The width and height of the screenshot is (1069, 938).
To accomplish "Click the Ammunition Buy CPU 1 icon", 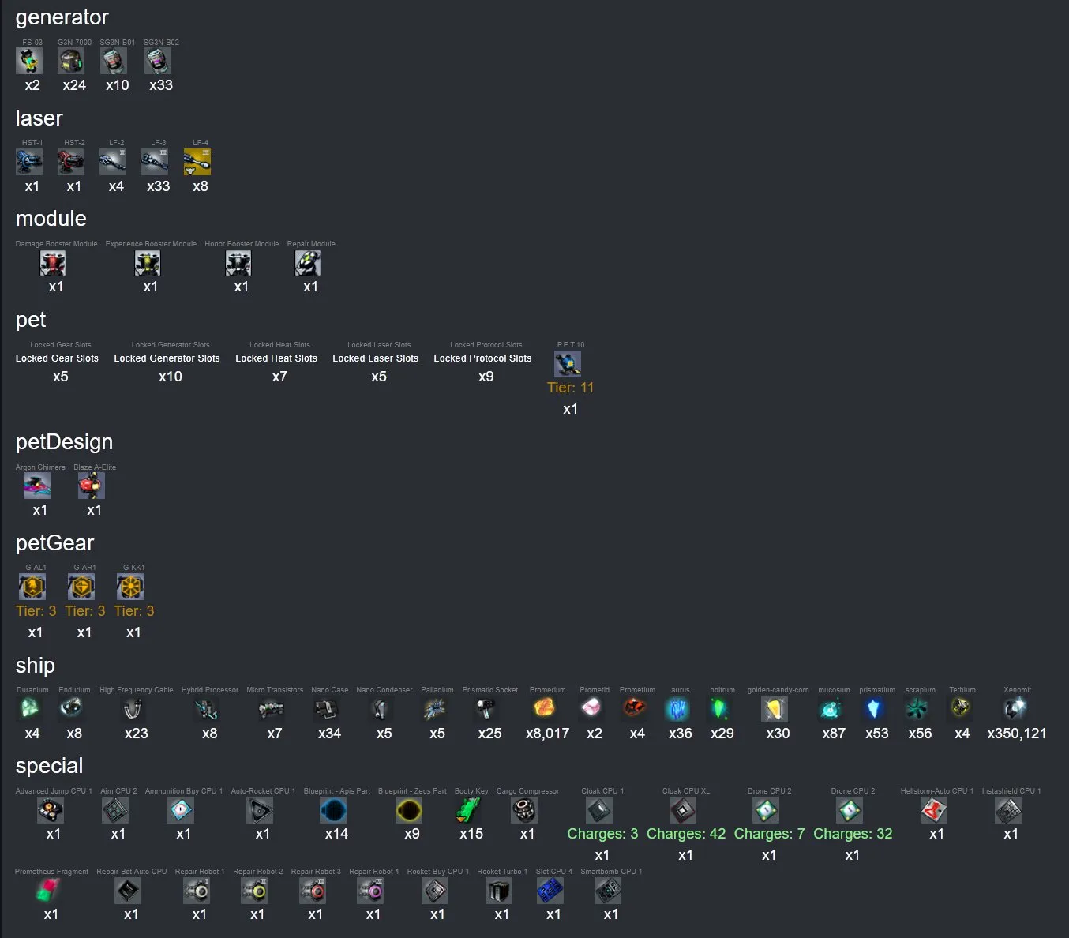I will pyautogui.click(x=181, y=810).
